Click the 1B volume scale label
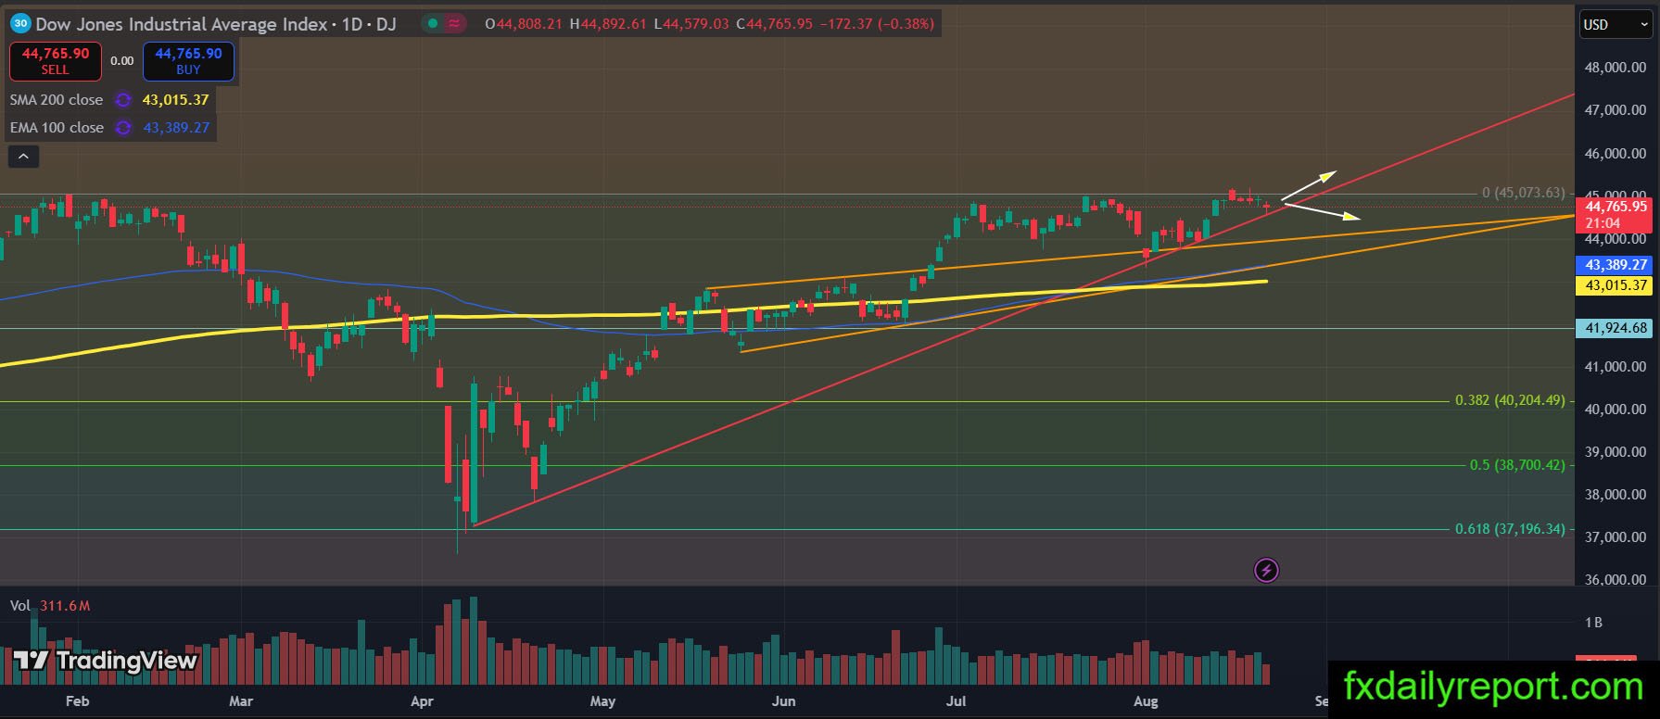The image size is (1660, 719). click(1593, 623)
